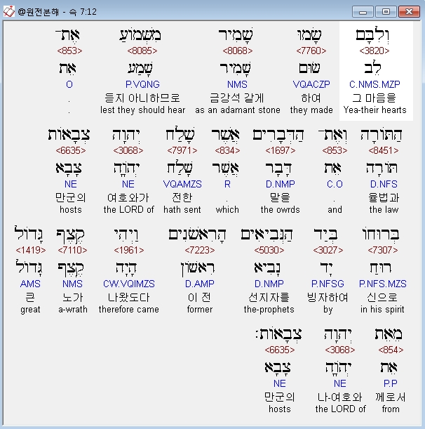Select the gloss 'in his spirit'
The height and width of the screenshot is (429, 425).
tap(382, 309)
